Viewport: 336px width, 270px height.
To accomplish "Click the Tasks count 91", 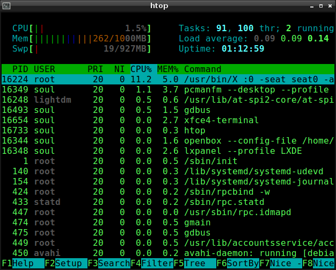I will click(x=221, y=29).
